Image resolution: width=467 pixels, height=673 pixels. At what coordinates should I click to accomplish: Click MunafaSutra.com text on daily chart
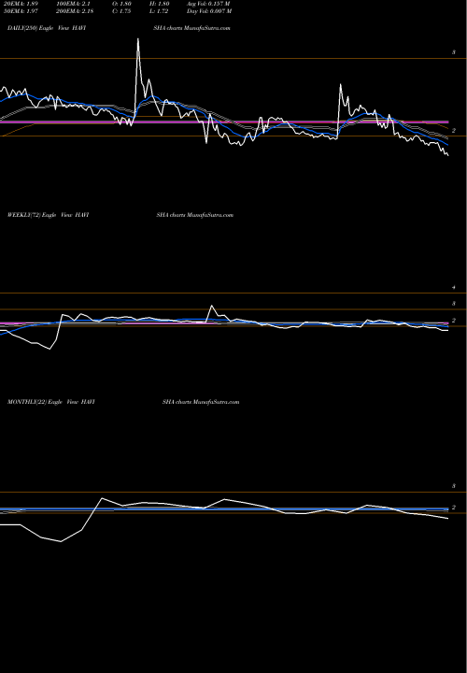[x=208, y=27]
